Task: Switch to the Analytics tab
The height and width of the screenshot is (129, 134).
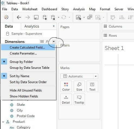Action: coord(32,26)
